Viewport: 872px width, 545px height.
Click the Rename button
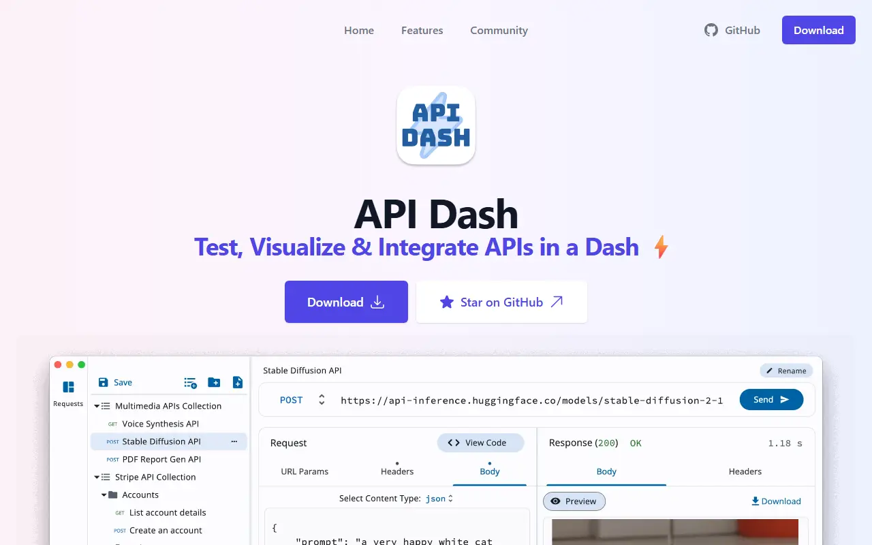[x=786, y=371]
